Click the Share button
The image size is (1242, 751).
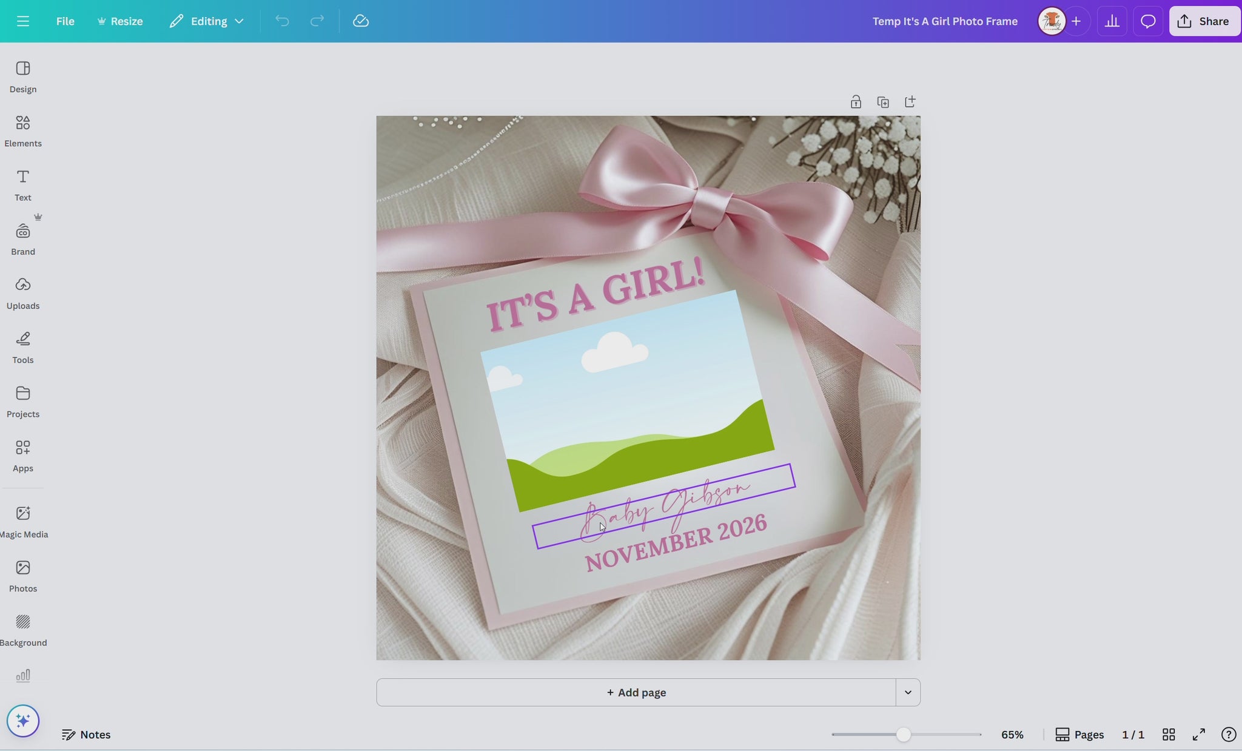[1204, 21]
